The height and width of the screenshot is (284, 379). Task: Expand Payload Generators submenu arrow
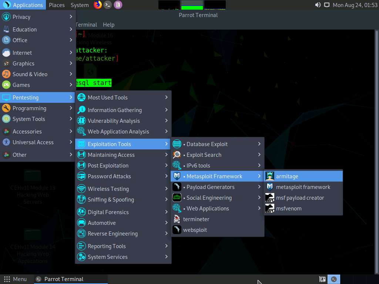click(x=259, y=187)
